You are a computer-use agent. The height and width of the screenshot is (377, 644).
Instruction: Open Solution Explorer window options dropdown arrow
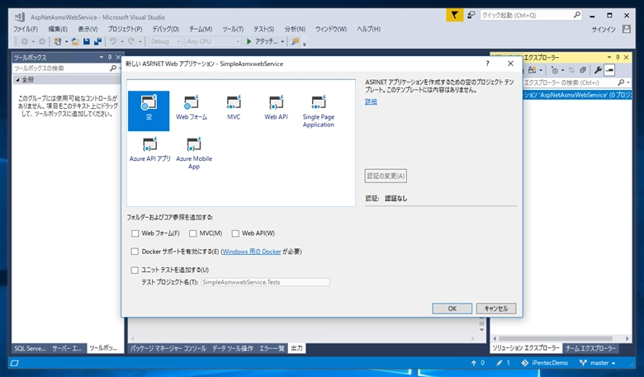pos(609,58)
